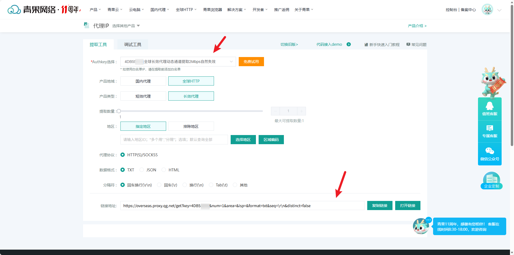Open the Authkey选择 dropdown
Screen dimensions: 514x255
178,62
